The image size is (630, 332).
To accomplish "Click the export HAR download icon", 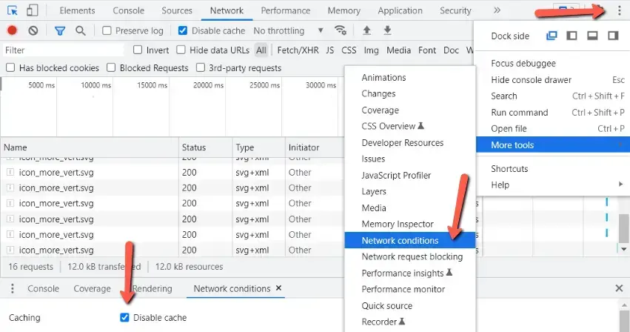I will coord(386,30).
